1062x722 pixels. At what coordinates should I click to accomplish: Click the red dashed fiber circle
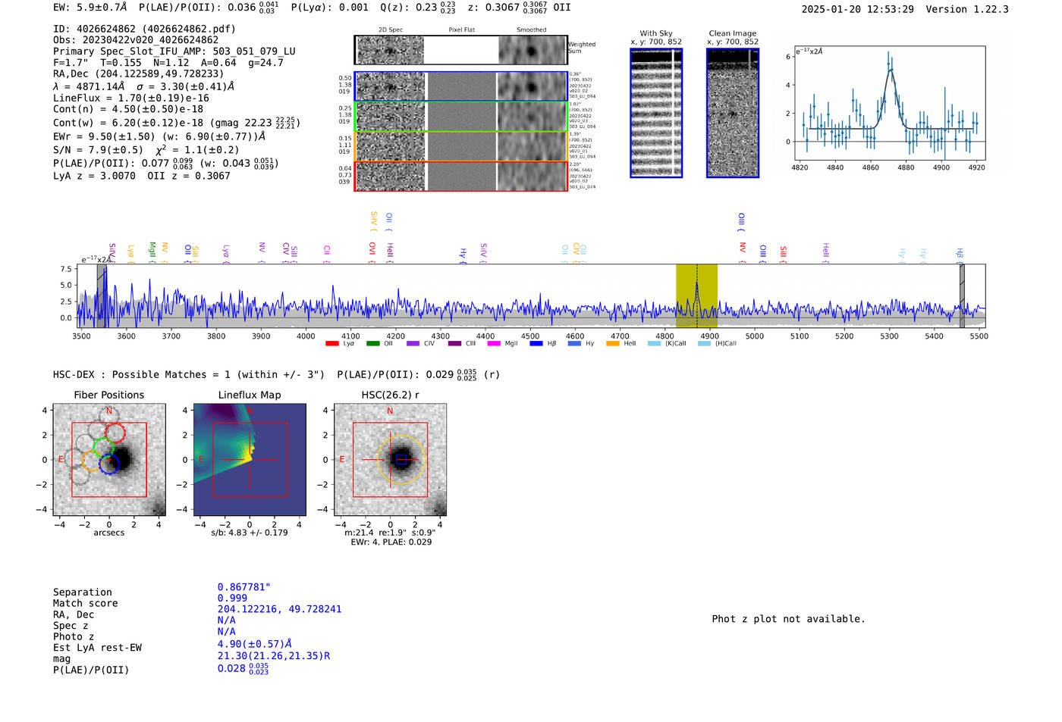[x=115, y=433]
